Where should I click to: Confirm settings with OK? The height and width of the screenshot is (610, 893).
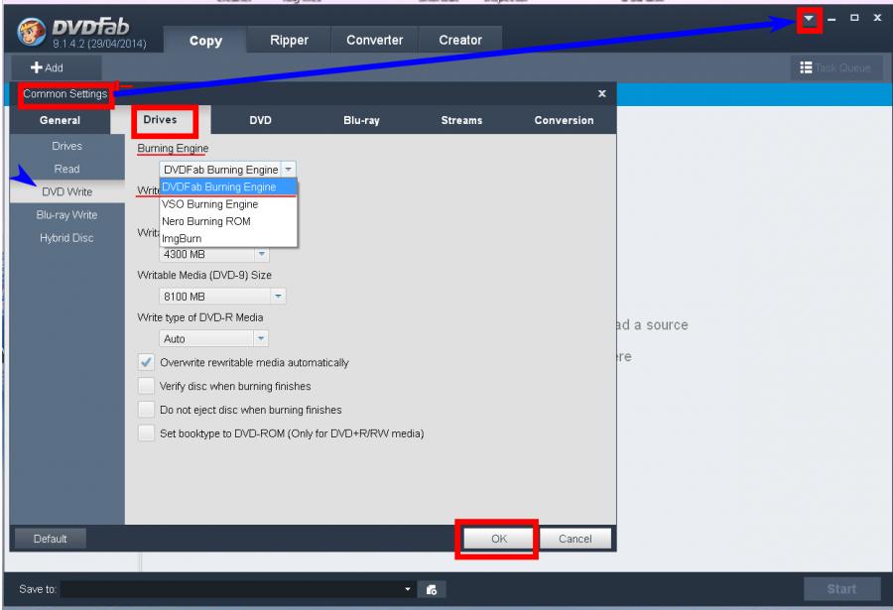(499, 539)
